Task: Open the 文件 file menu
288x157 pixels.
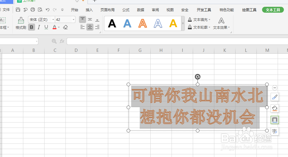Action: pos(6,10)
